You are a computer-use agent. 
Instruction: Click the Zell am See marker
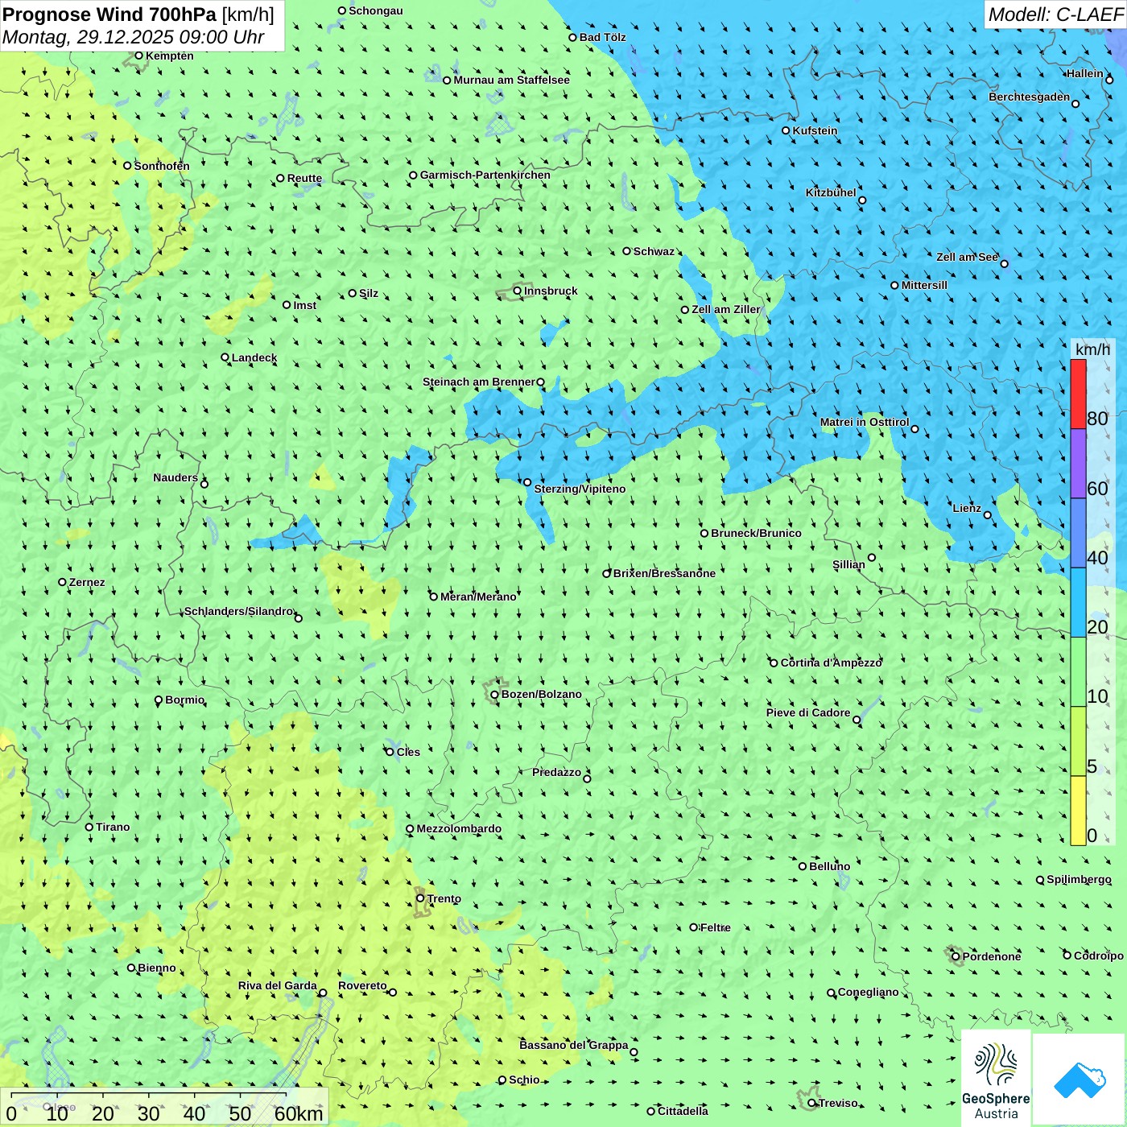coord(1004,263)
